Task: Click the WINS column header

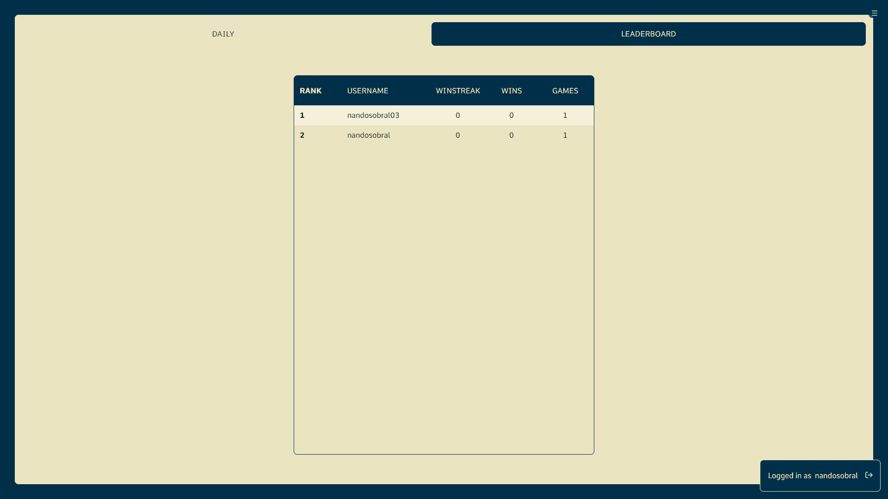Action: (x=512, y=91)
